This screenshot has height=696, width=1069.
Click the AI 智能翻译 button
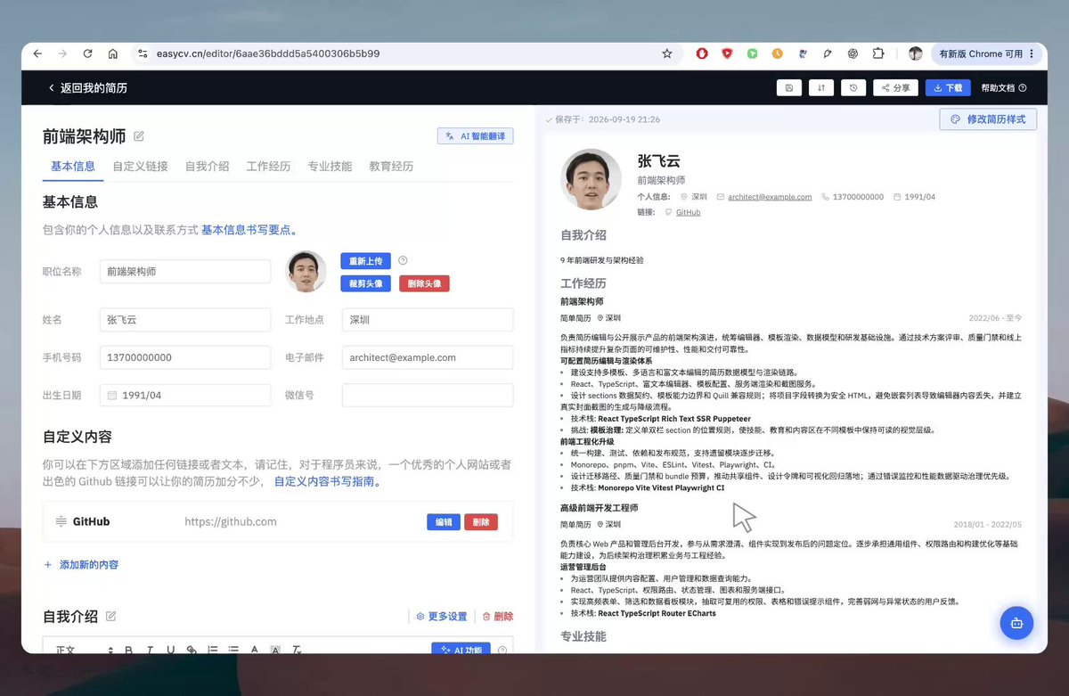point(476,136)
